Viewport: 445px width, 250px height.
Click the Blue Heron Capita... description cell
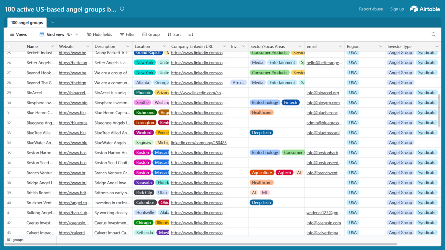tap(112, 112)
